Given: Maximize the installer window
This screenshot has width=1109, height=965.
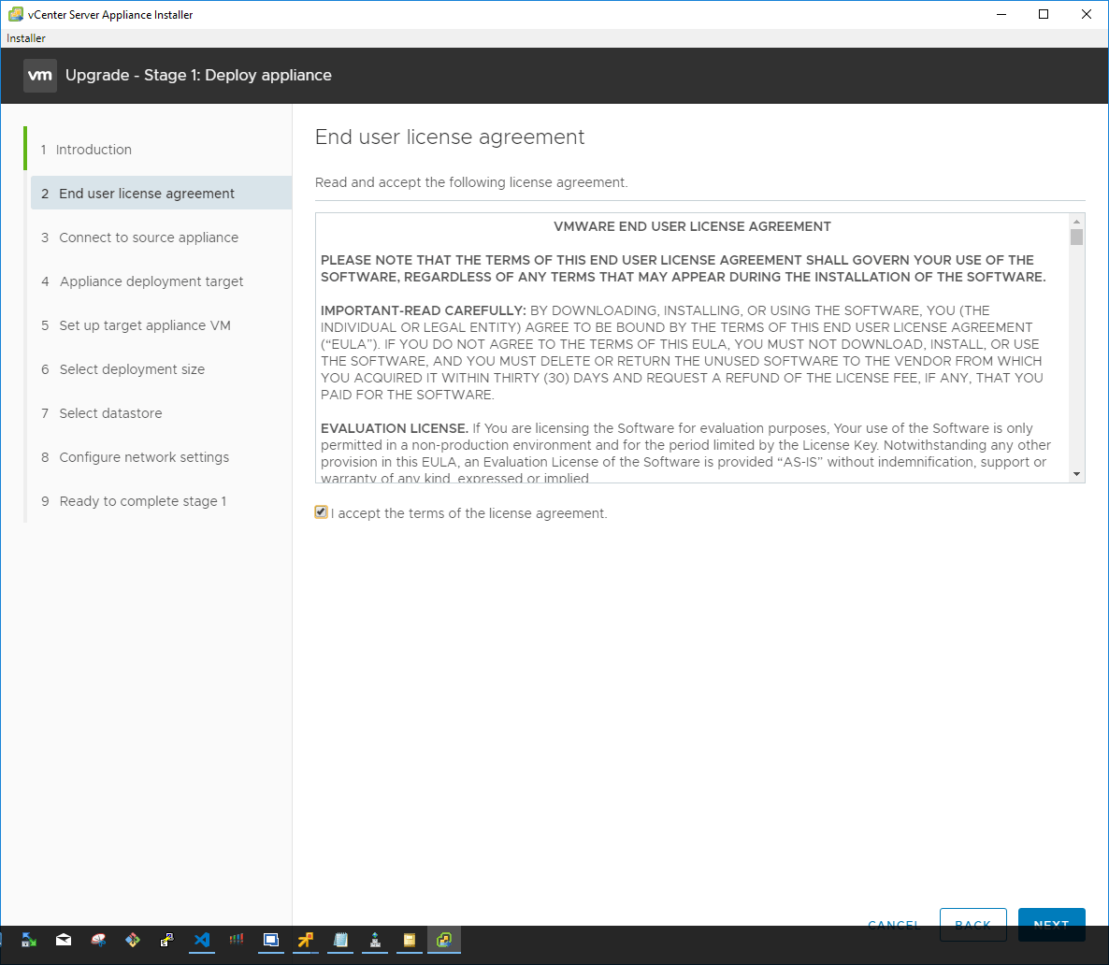Looking at the screenshot, I should [1044, 14].
